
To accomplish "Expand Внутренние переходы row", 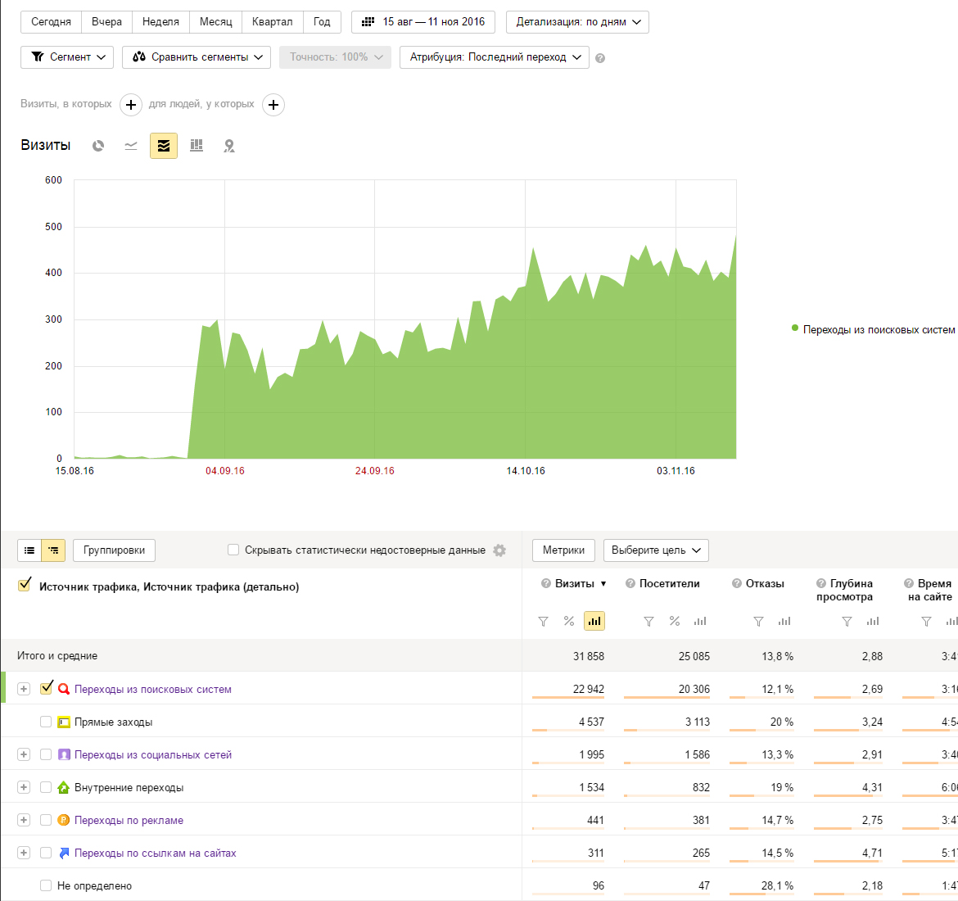I will pos(23,787).
